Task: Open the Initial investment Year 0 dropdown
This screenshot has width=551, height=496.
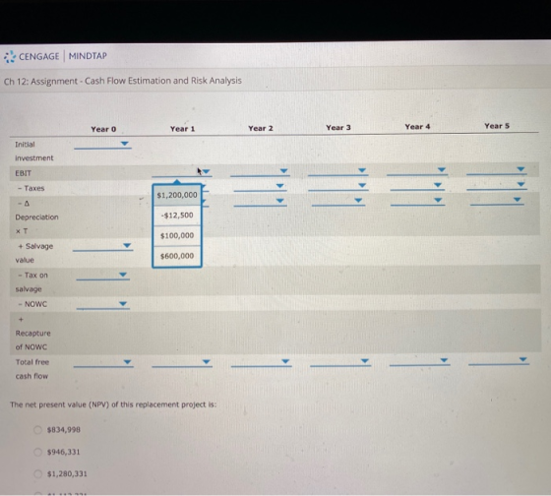Action: coord(102,145)
